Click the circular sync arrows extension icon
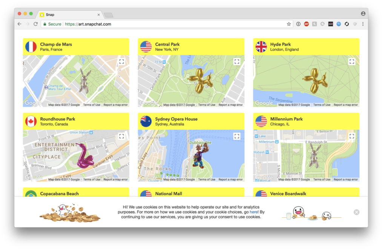 (x=347, y=24)
